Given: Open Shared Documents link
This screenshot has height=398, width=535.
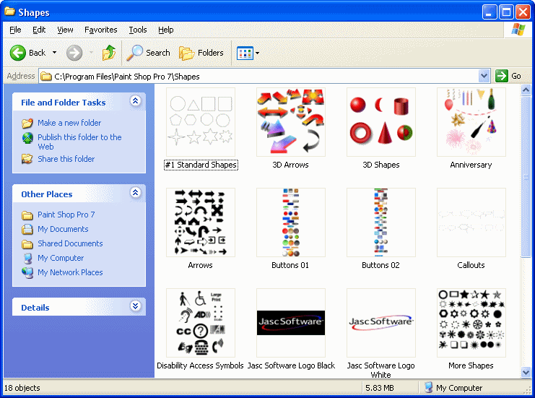Looking at the screenshot, I should tap(70, 243).
